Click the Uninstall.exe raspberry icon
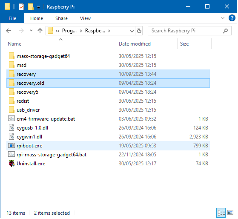 [11, 164]
